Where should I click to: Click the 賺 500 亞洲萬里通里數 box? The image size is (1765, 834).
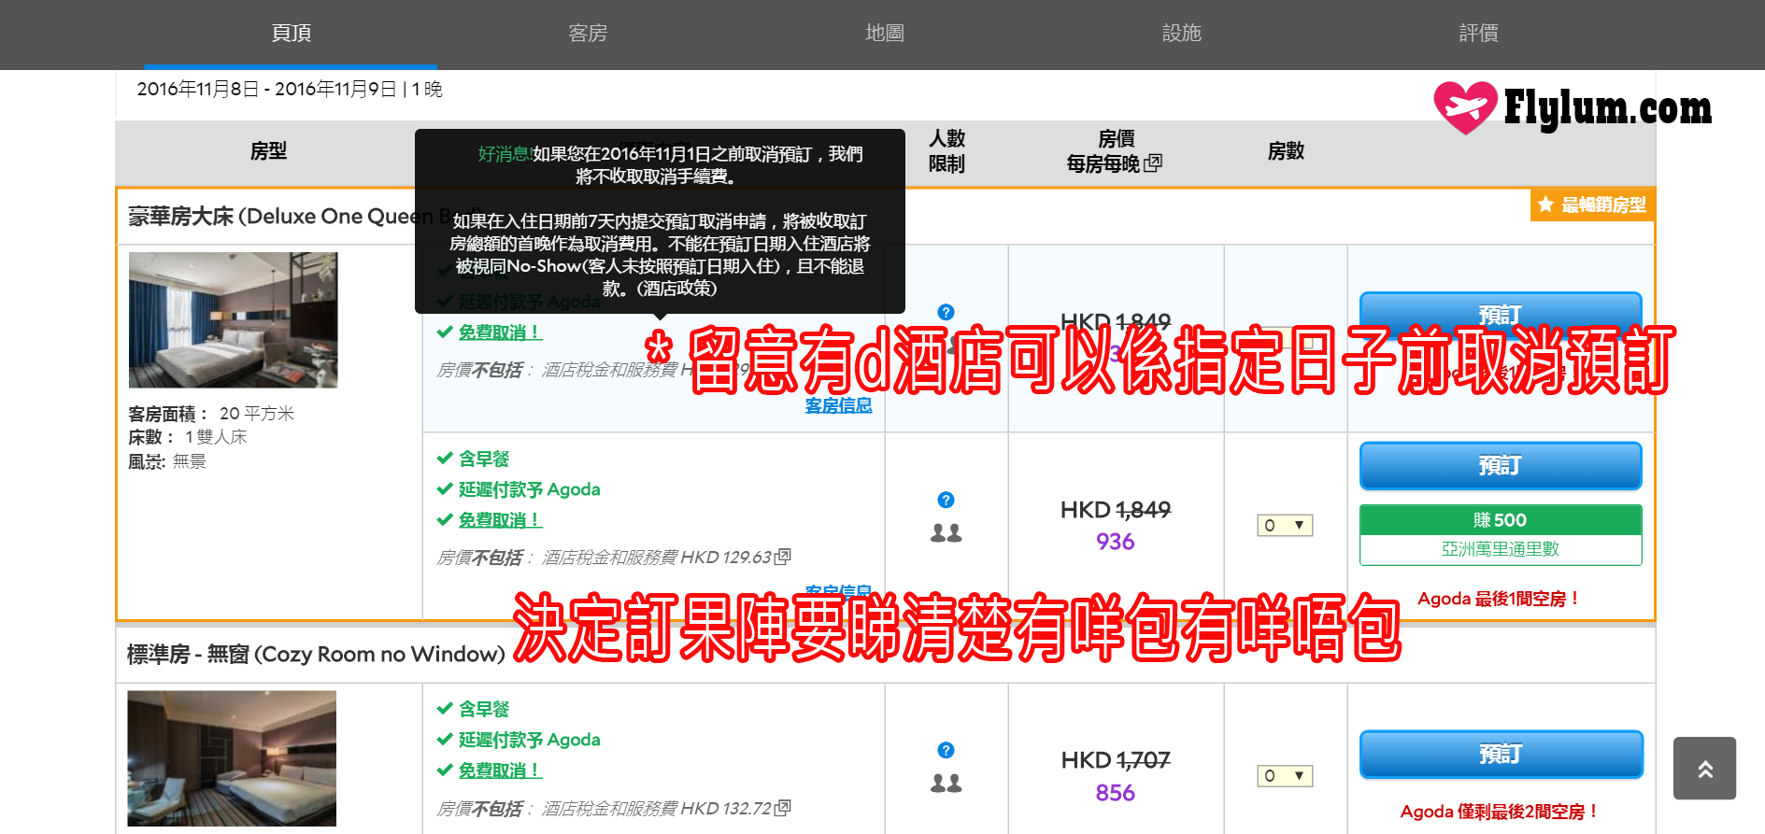(1501, 534)
